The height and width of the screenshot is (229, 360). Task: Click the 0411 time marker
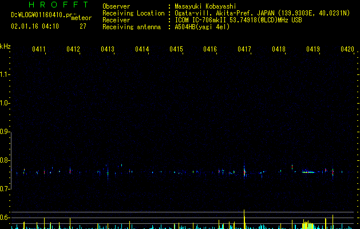click(x=39, y=49)
